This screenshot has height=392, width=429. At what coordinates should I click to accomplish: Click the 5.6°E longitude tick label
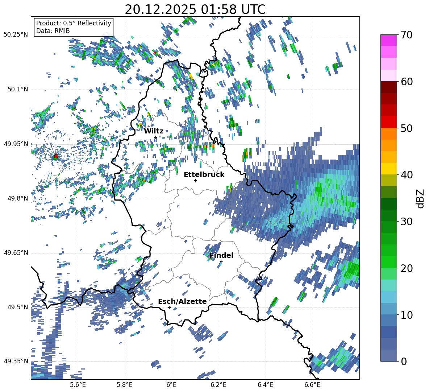(78, 385)
